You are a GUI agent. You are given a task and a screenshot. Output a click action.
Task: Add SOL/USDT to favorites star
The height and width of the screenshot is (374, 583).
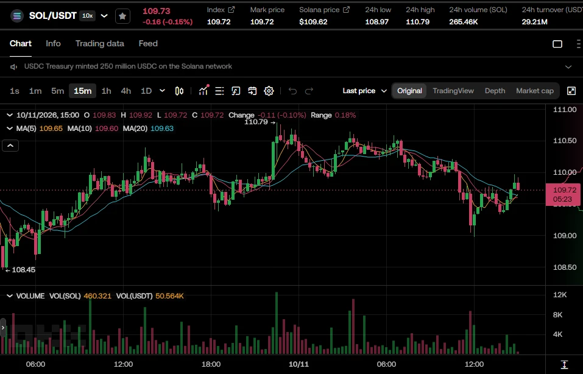pos(122,16)
